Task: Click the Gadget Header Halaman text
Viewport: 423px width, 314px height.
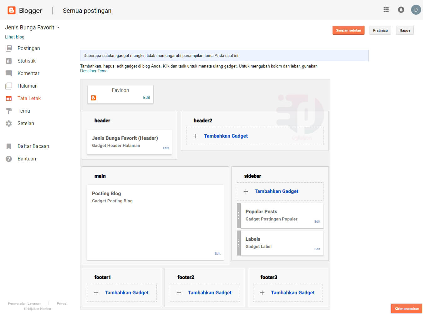Action: pos(116,145)
